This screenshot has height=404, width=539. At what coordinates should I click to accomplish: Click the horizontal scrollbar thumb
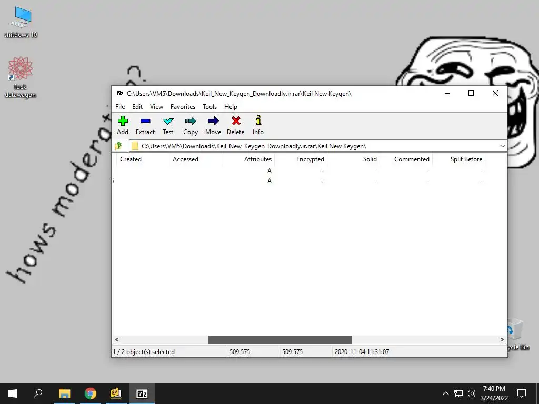pyautogui.click(x=280, y=339)
